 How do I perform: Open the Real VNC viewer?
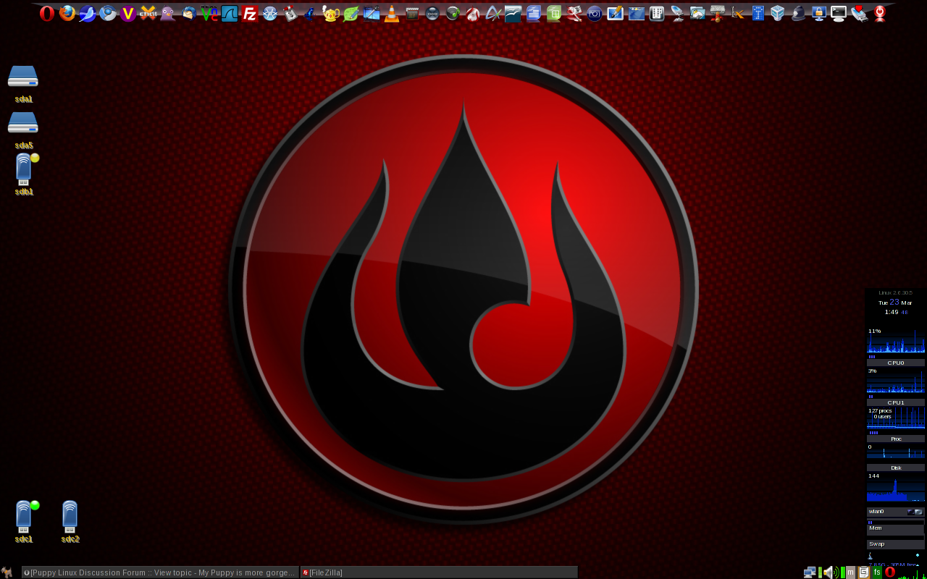209,13
